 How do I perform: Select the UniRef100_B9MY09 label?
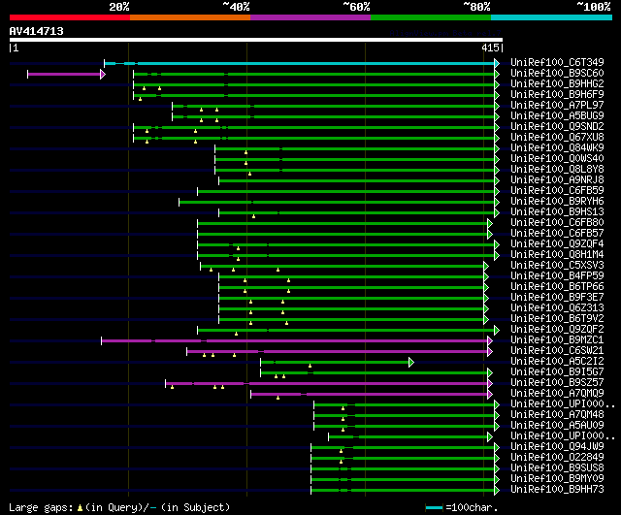(x=557, y=479)
